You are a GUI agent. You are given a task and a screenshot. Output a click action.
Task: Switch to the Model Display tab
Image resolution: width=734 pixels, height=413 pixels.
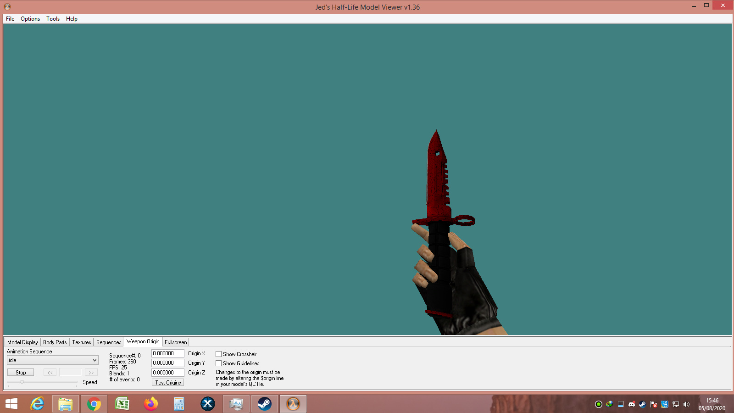click(22, 342)
